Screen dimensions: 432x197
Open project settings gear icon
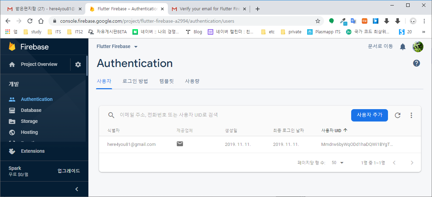pos(78,65)
